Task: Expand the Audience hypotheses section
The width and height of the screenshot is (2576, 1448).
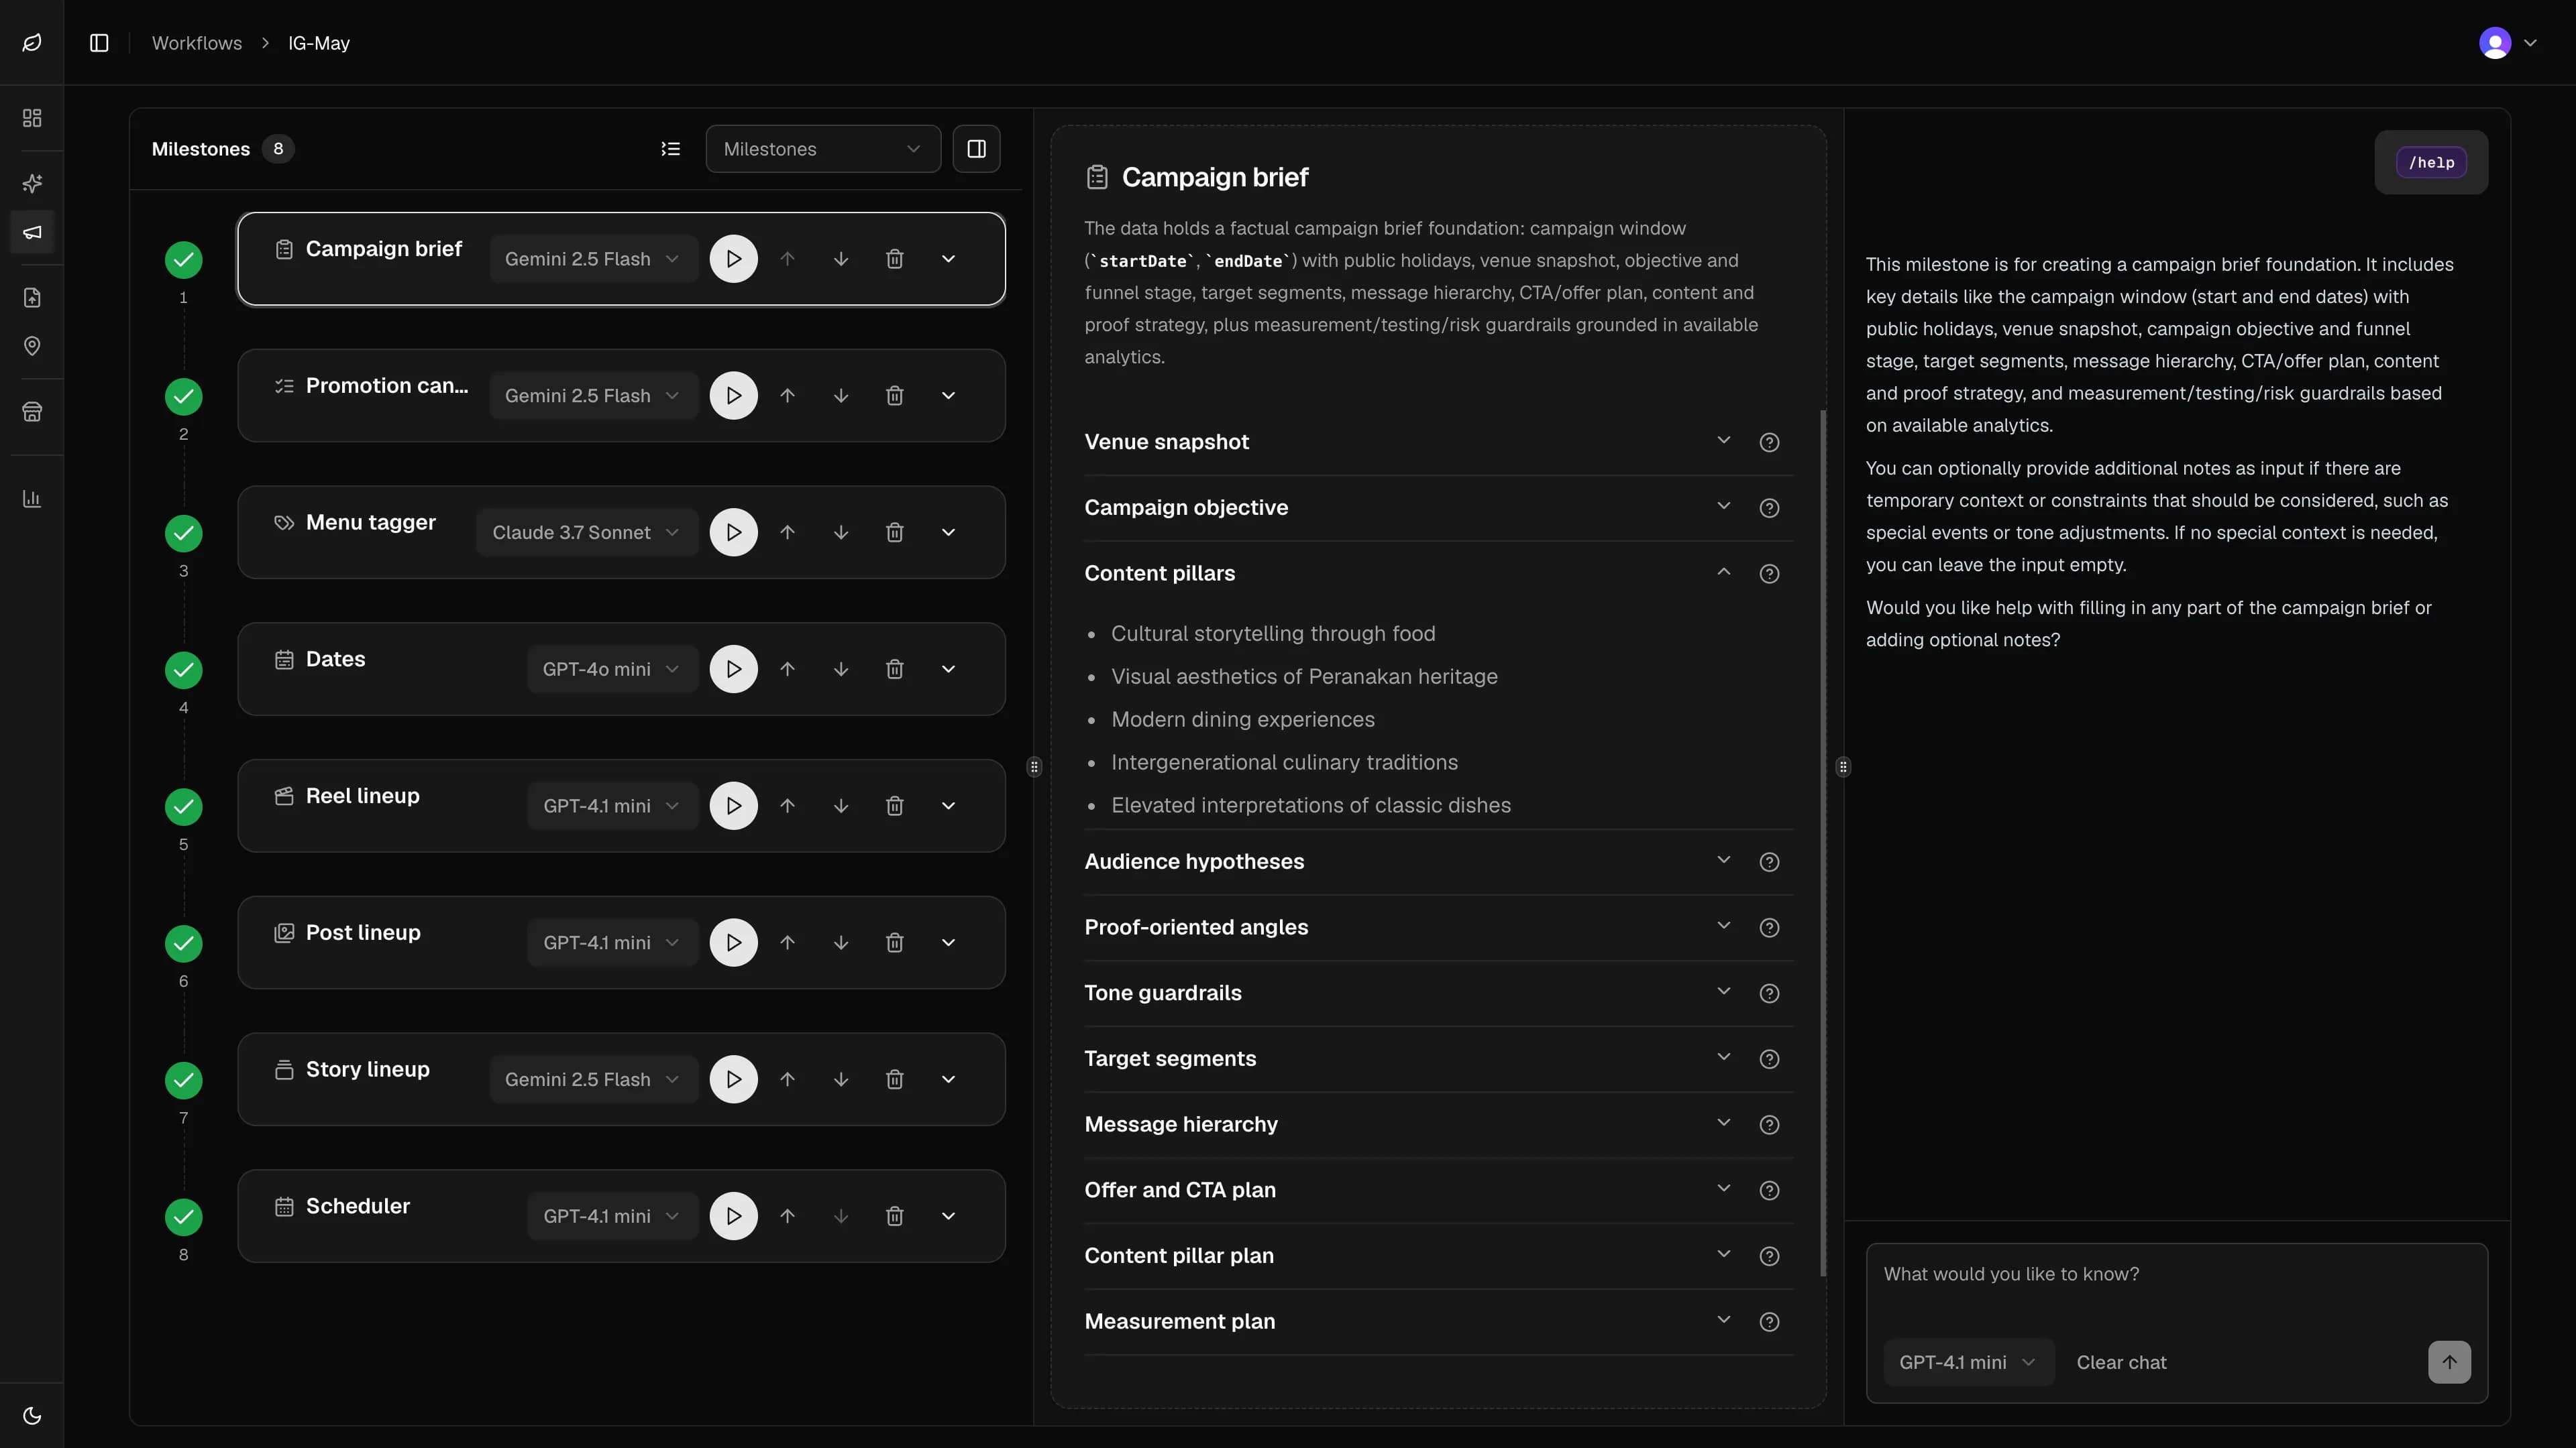Action: tap(1724, 860)
